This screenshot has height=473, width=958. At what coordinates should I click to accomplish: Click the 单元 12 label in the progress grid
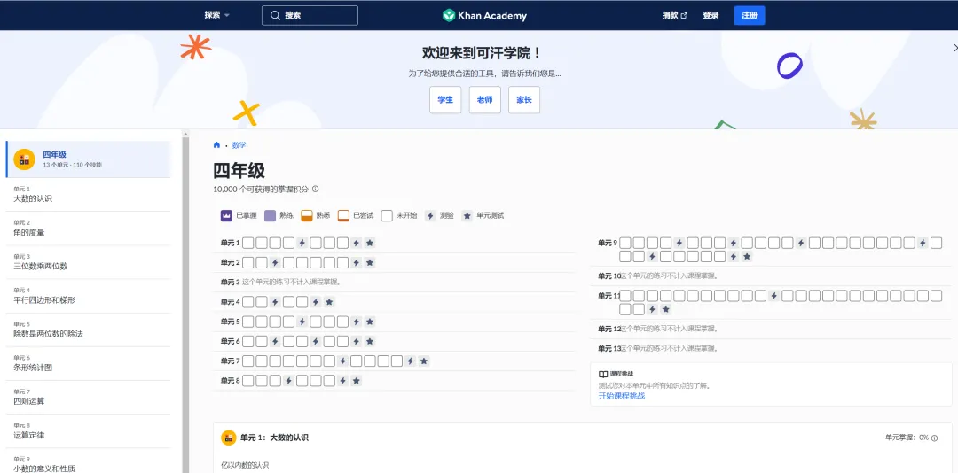tap(609, 329)
